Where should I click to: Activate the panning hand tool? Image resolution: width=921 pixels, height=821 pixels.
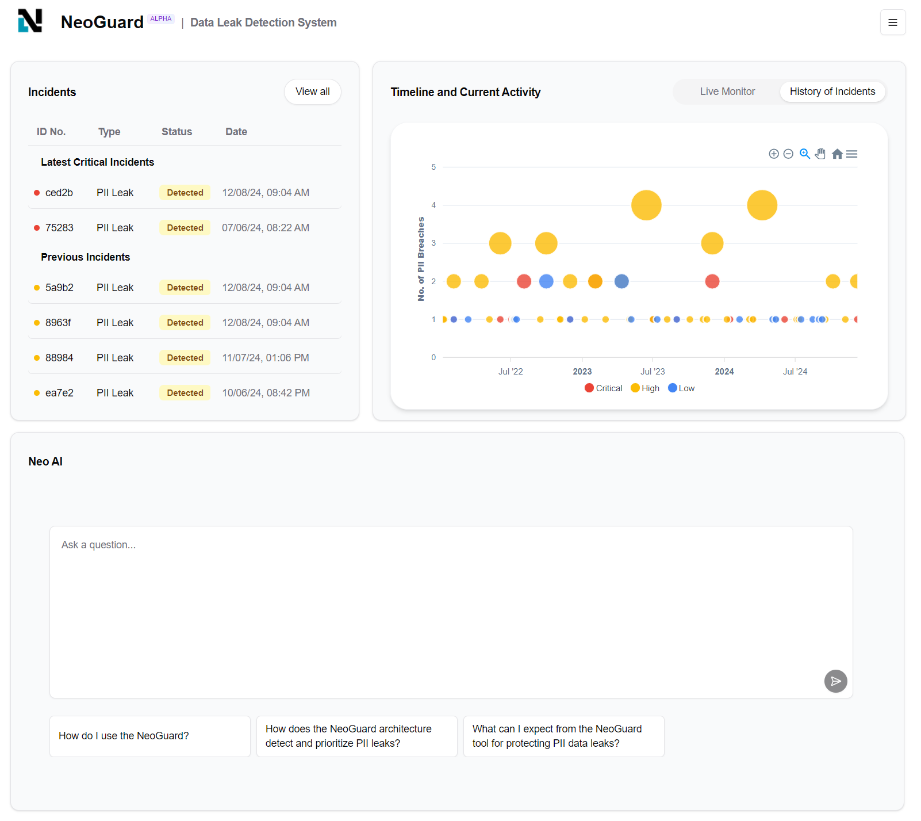pos(820,154)
